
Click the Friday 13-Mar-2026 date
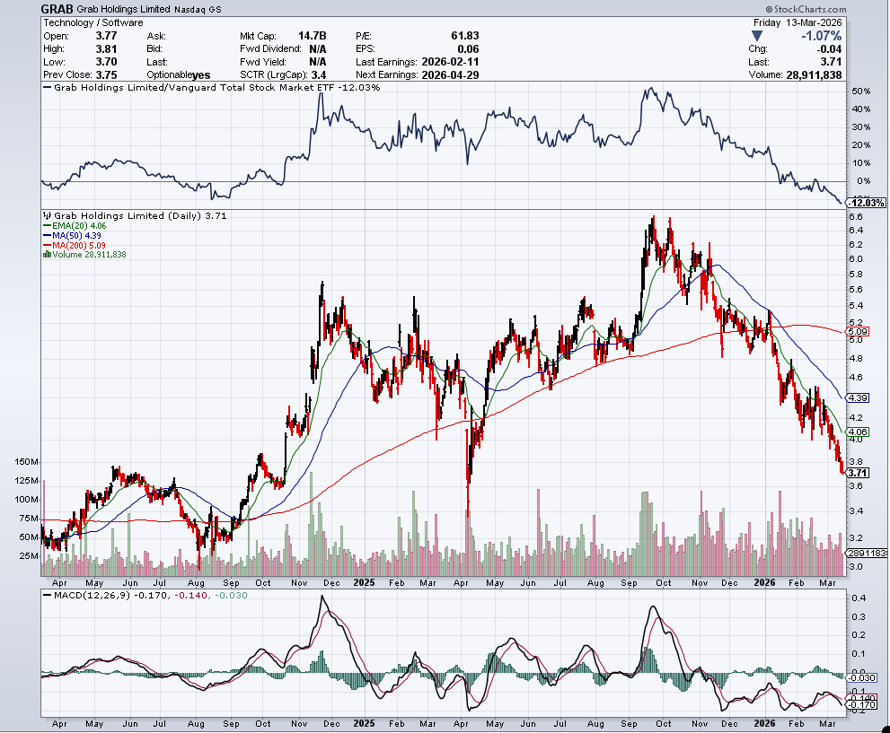pyautogui.click(x=797, y=22)
